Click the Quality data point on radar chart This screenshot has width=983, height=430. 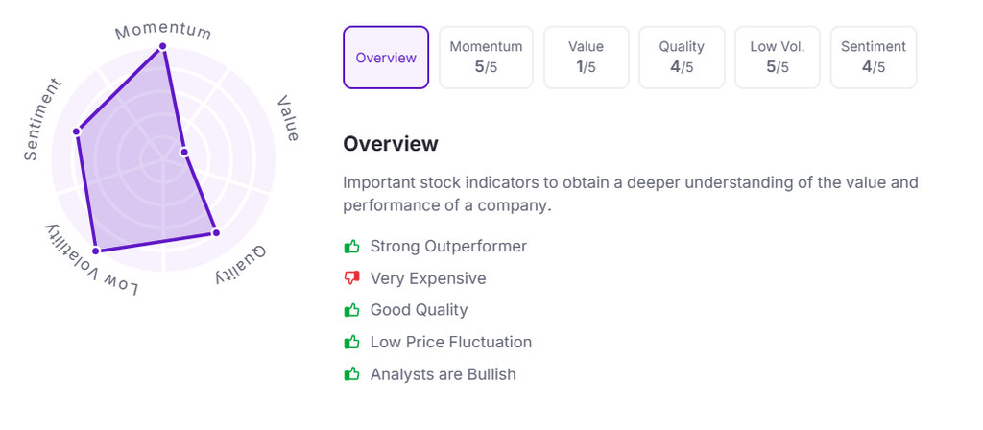point(215,232)
